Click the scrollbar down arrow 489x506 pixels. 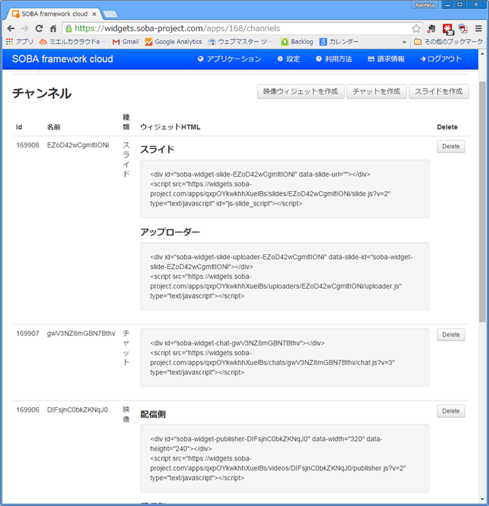(482, 499)
